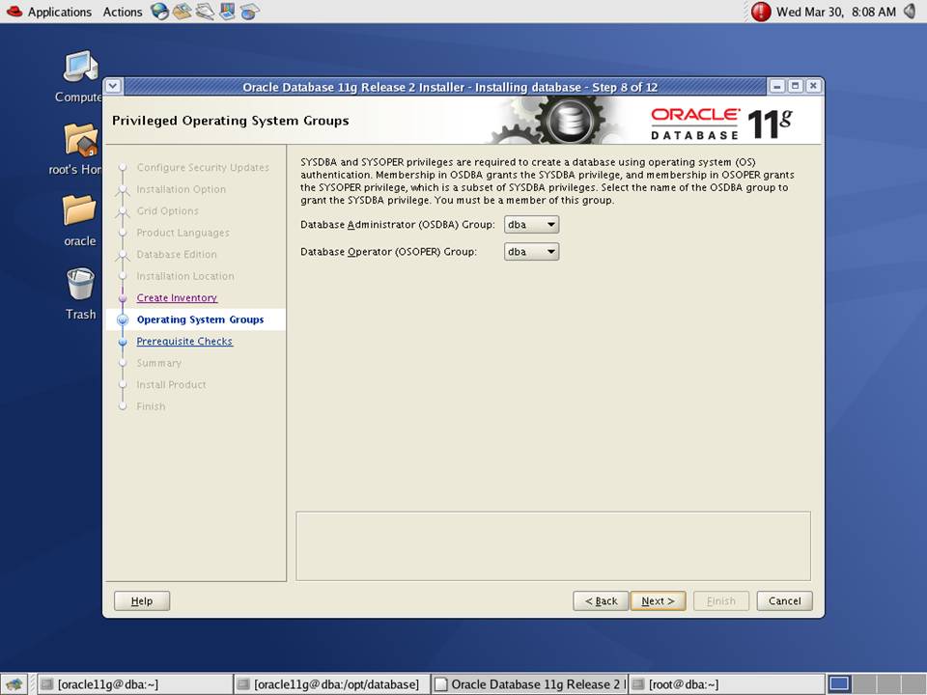The image size is (927, 695).
Task: Switch to oracle11g@dba:/opt/database terminal
Action: point(331,684)
